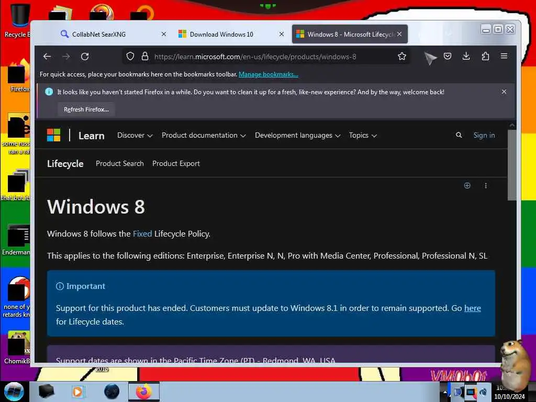Image resolution: width=536 pixels, height=402 pixels.
Task: Close the CollabNet SearXNG tab
Action: click(164, 34)
